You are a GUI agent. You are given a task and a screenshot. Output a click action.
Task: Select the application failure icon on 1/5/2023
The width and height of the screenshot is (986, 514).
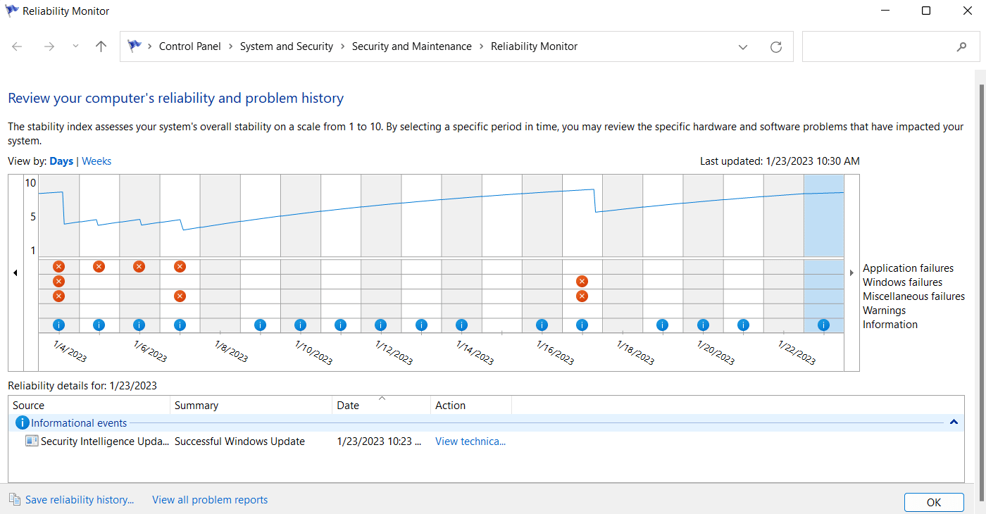point(99,266)
